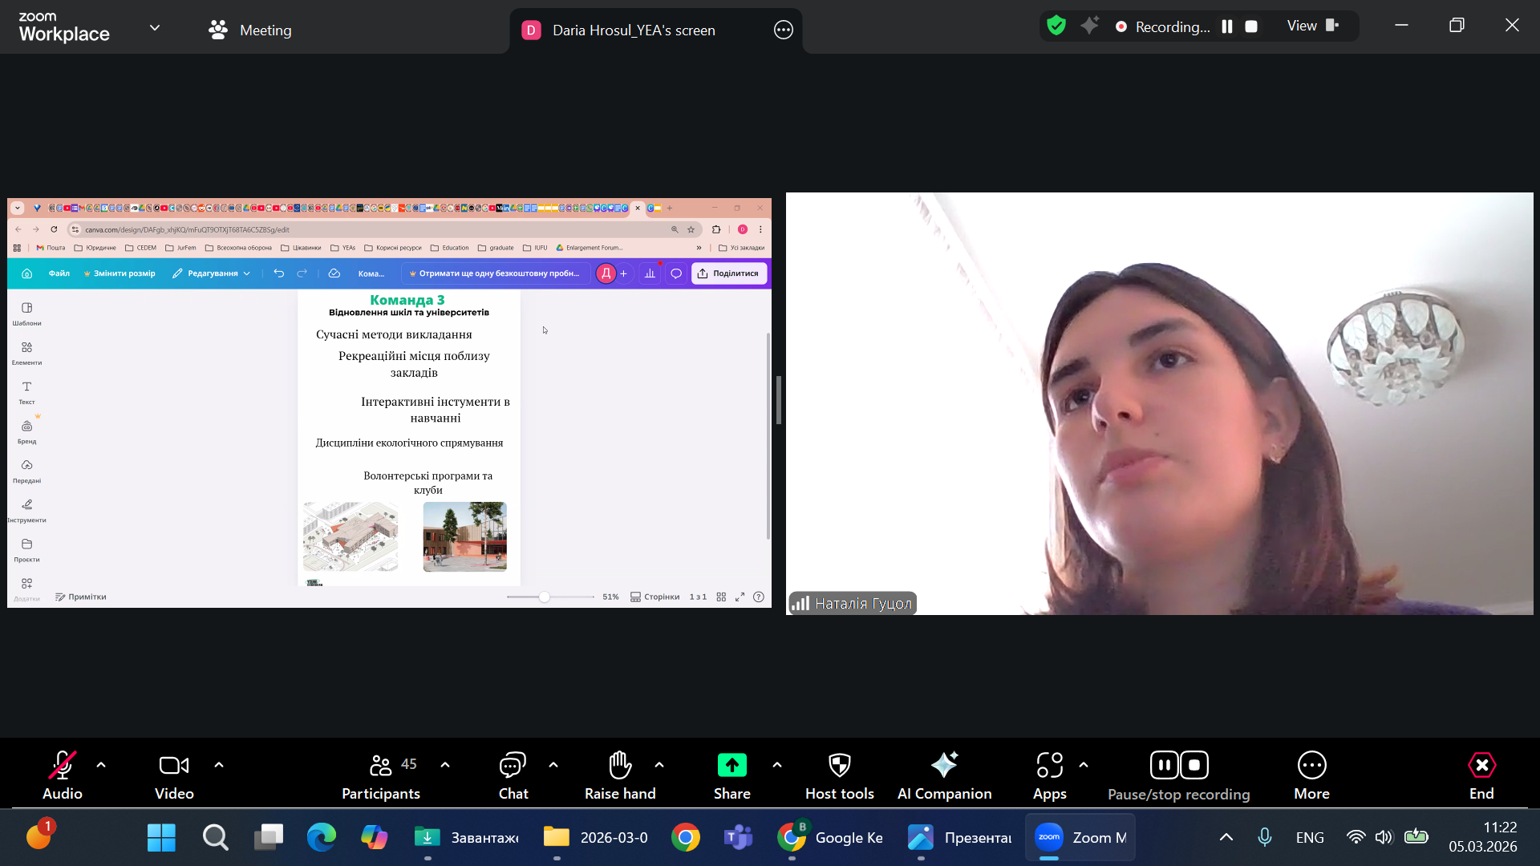Unmute microphone via Audio button

click(62, 766)
